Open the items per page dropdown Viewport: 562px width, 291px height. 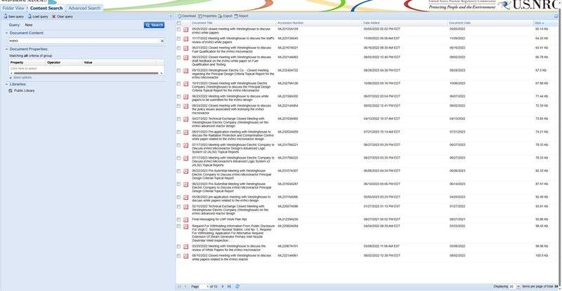click(518, 286)
